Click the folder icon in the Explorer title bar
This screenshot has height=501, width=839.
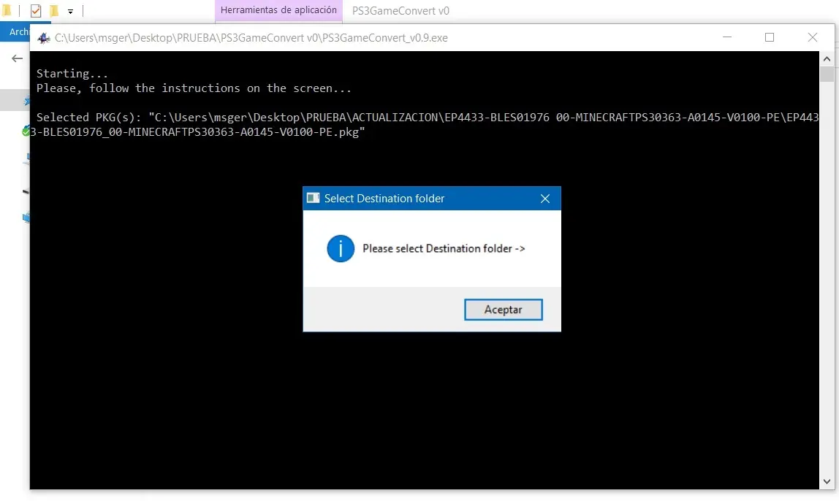click(x=7, y=11)
